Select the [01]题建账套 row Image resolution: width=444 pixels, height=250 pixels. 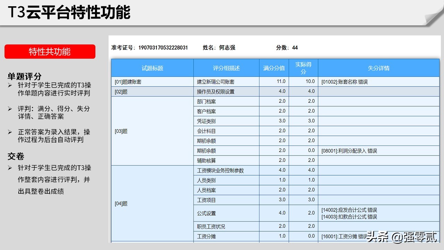pos(128,82)
